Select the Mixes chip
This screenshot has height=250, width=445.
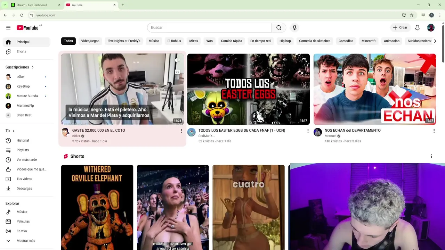194,41
